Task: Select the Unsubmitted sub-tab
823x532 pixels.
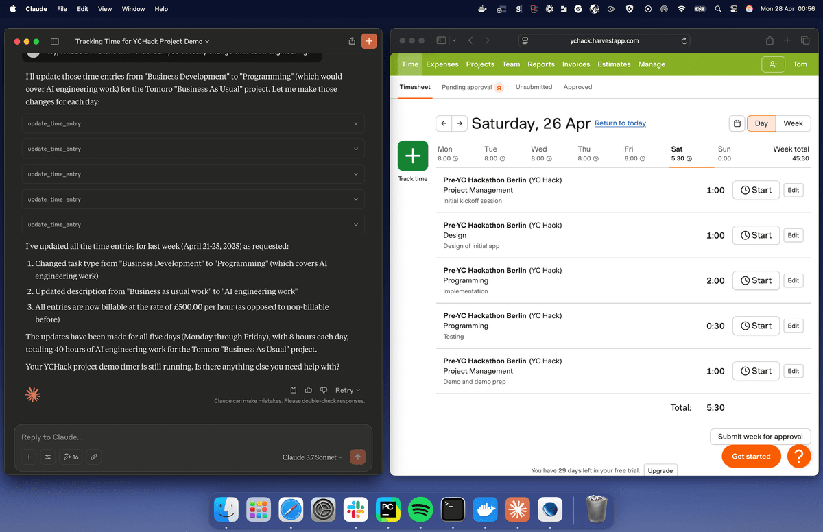Action: (x=534, y=87)
